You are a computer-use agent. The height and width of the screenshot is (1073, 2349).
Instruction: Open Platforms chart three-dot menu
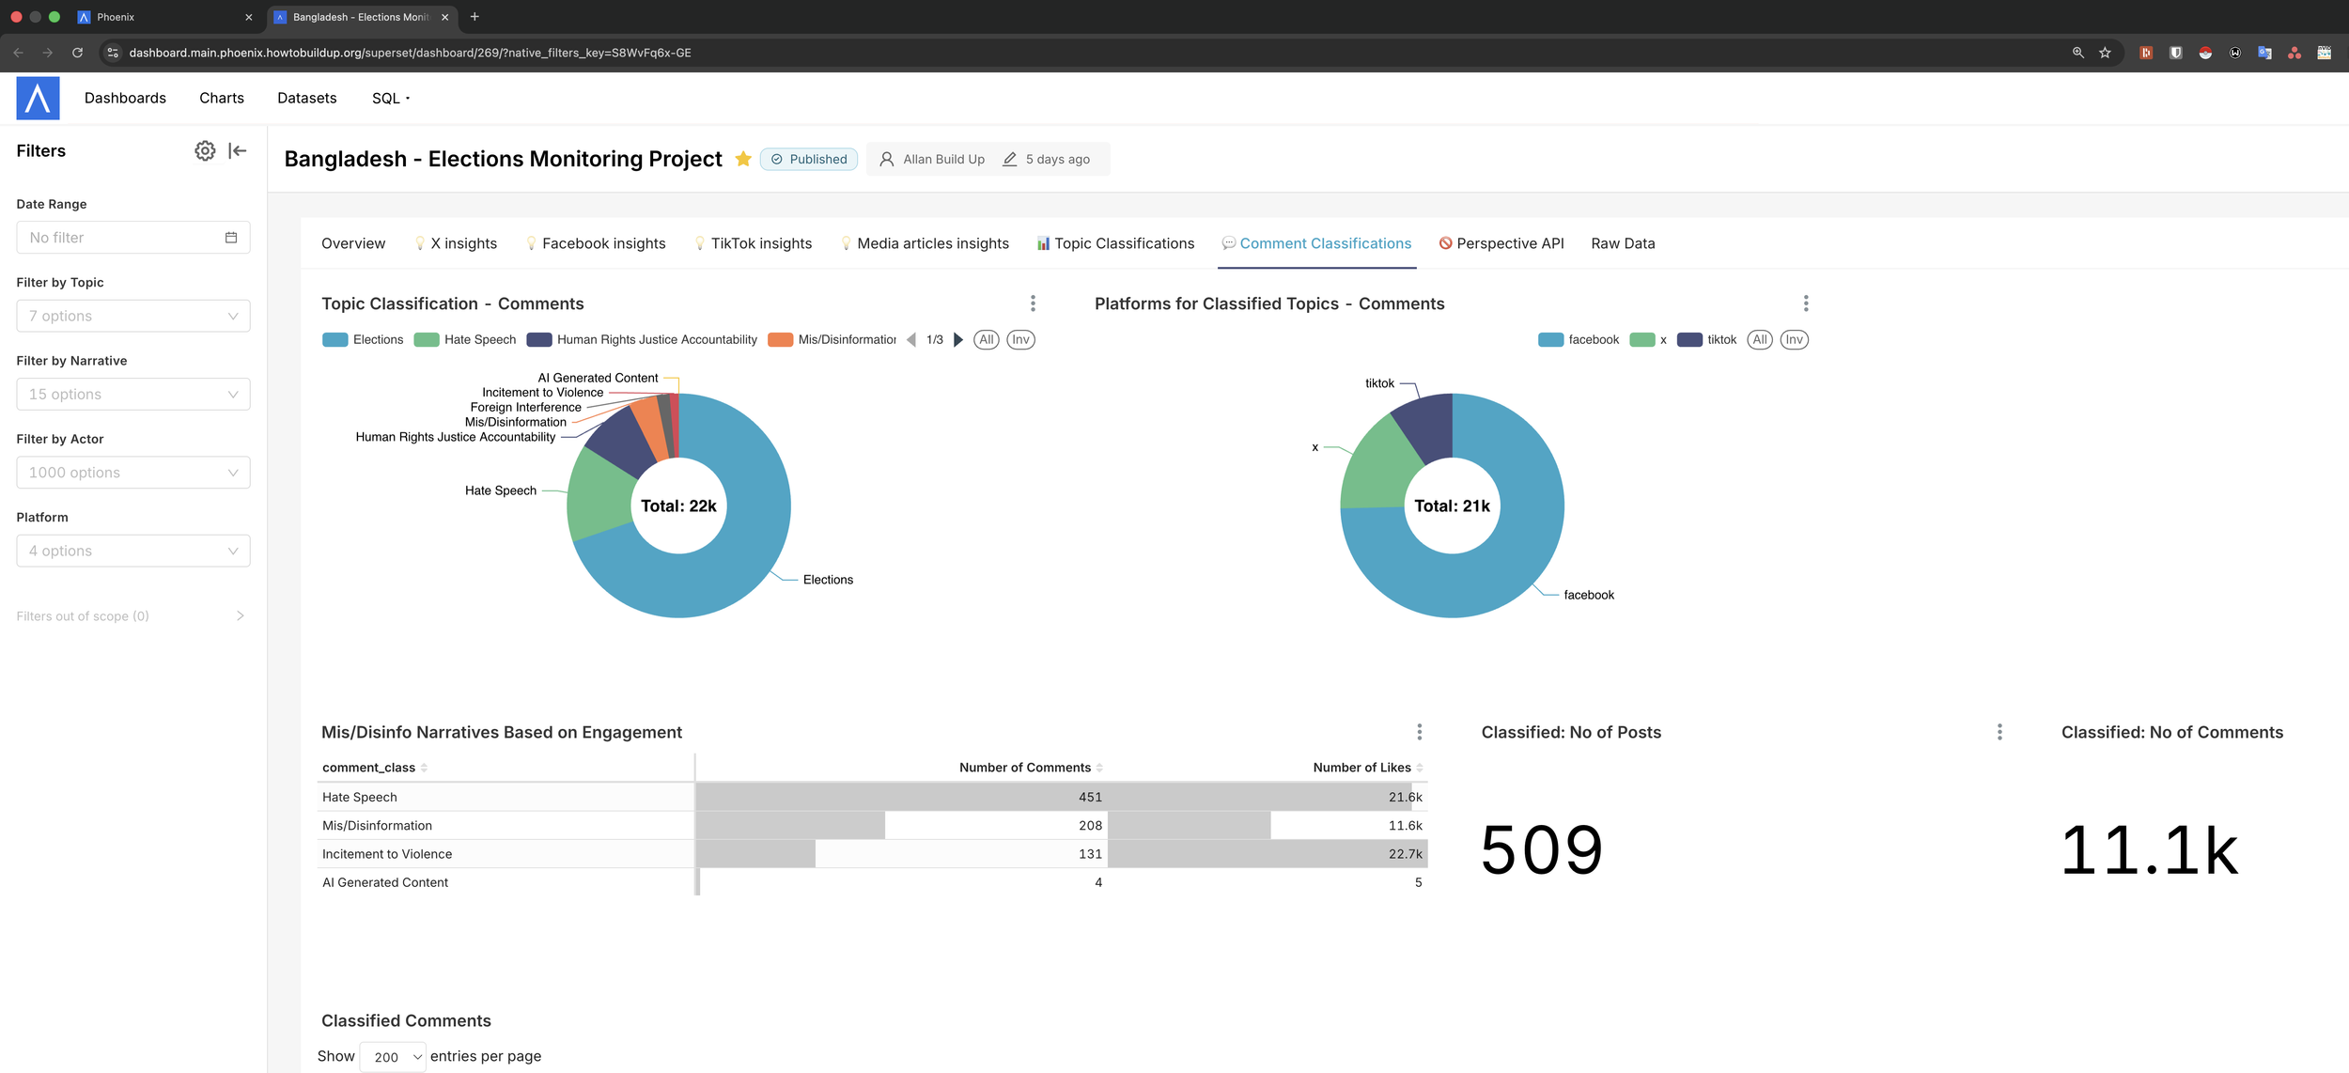pos(1805,303)
